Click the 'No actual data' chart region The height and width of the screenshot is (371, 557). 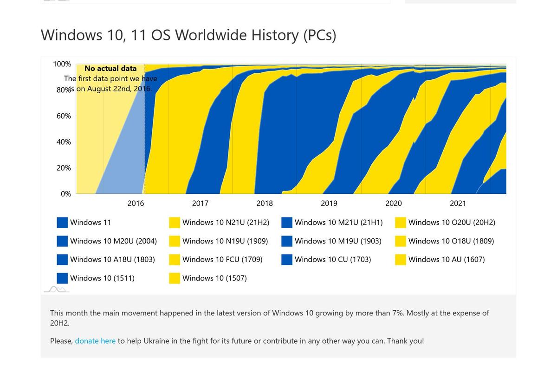110,68
